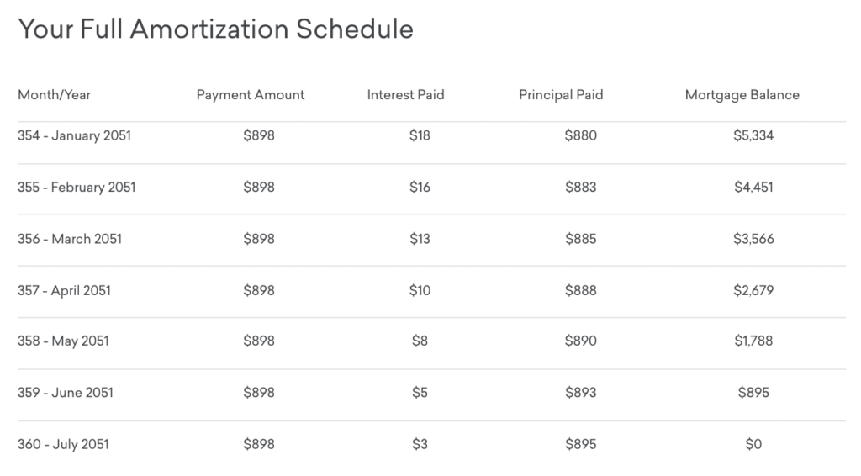The image size is (861, 476).
Task: Select the 354 - January 2051 row label
Action: click(74, 135)
